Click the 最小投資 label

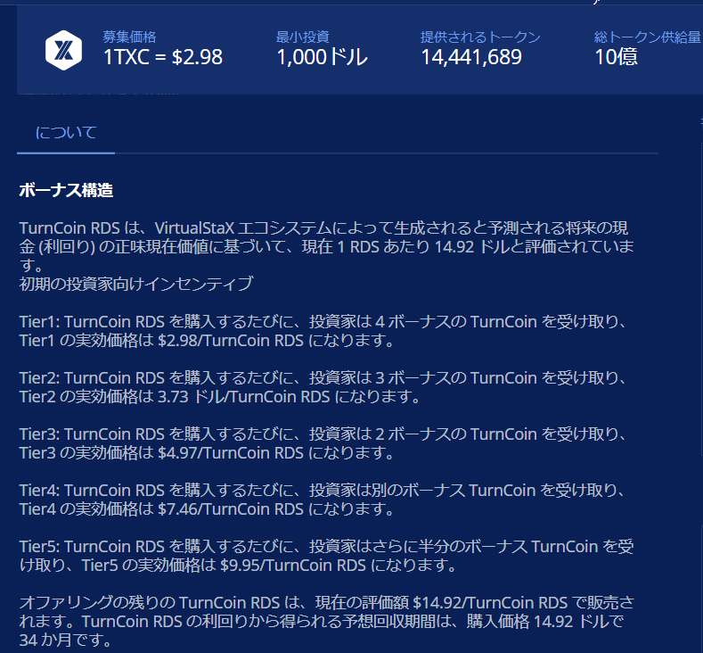coord(303,37)
